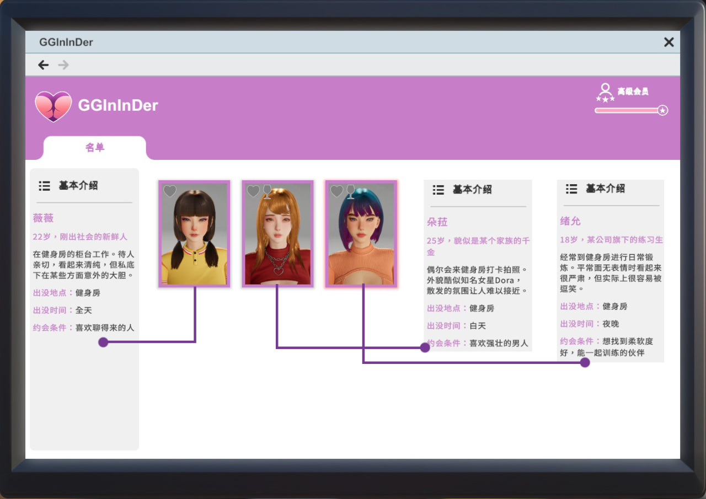Click the 高级会员 membership label

[x=633, y=92]
